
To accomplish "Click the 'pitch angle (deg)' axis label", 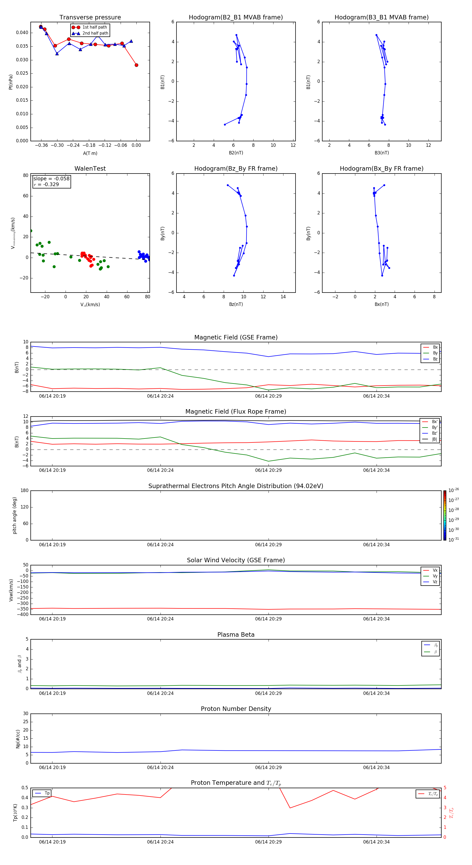I will click(x=14, y=515).
